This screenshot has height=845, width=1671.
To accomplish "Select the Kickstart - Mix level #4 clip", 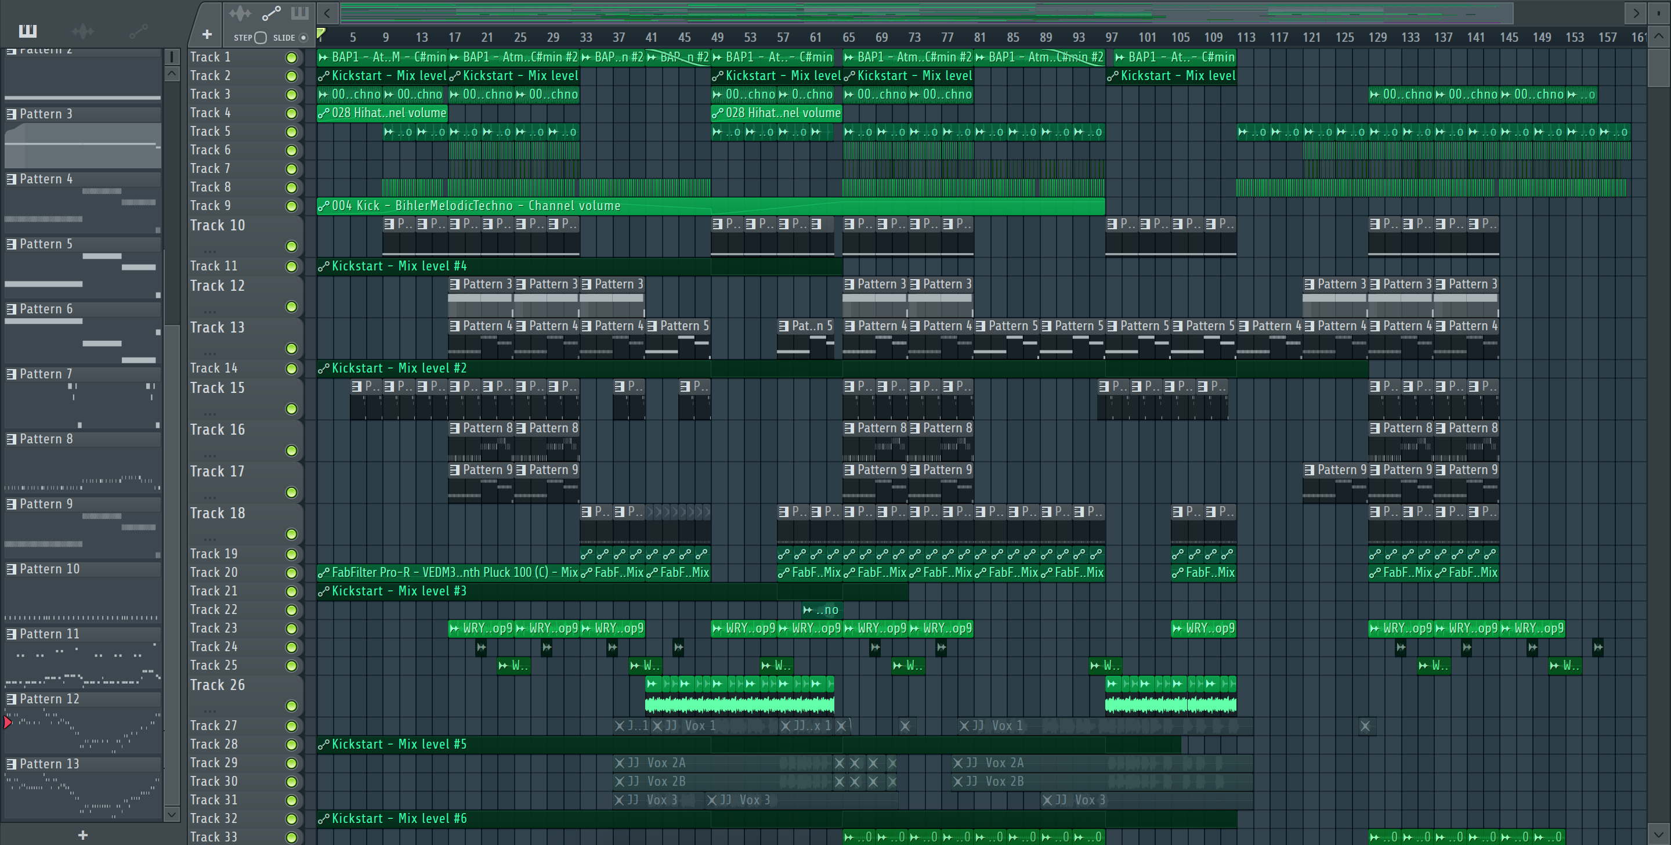I will click(x=579, y=266).
